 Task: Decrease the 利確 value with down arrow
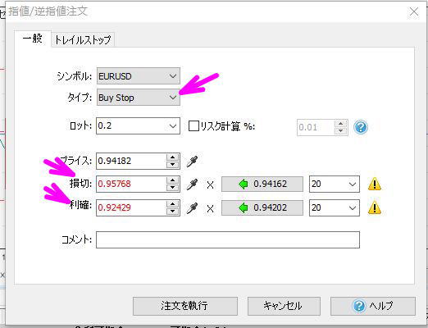click(172, 212)
